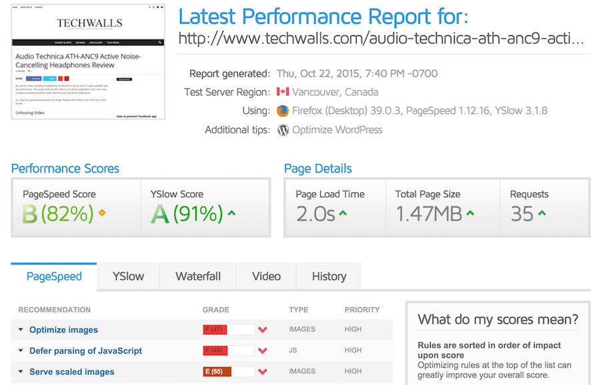Select the History tab
600x385 pixels.
329,276
